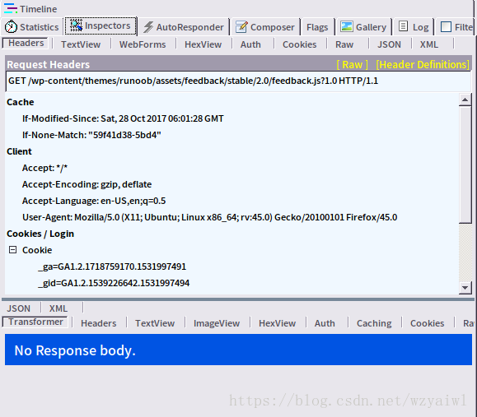Click the Cookies / Login group heading
Image resolution: width=477 pixels, height=417 pixels.
(40, 234)
